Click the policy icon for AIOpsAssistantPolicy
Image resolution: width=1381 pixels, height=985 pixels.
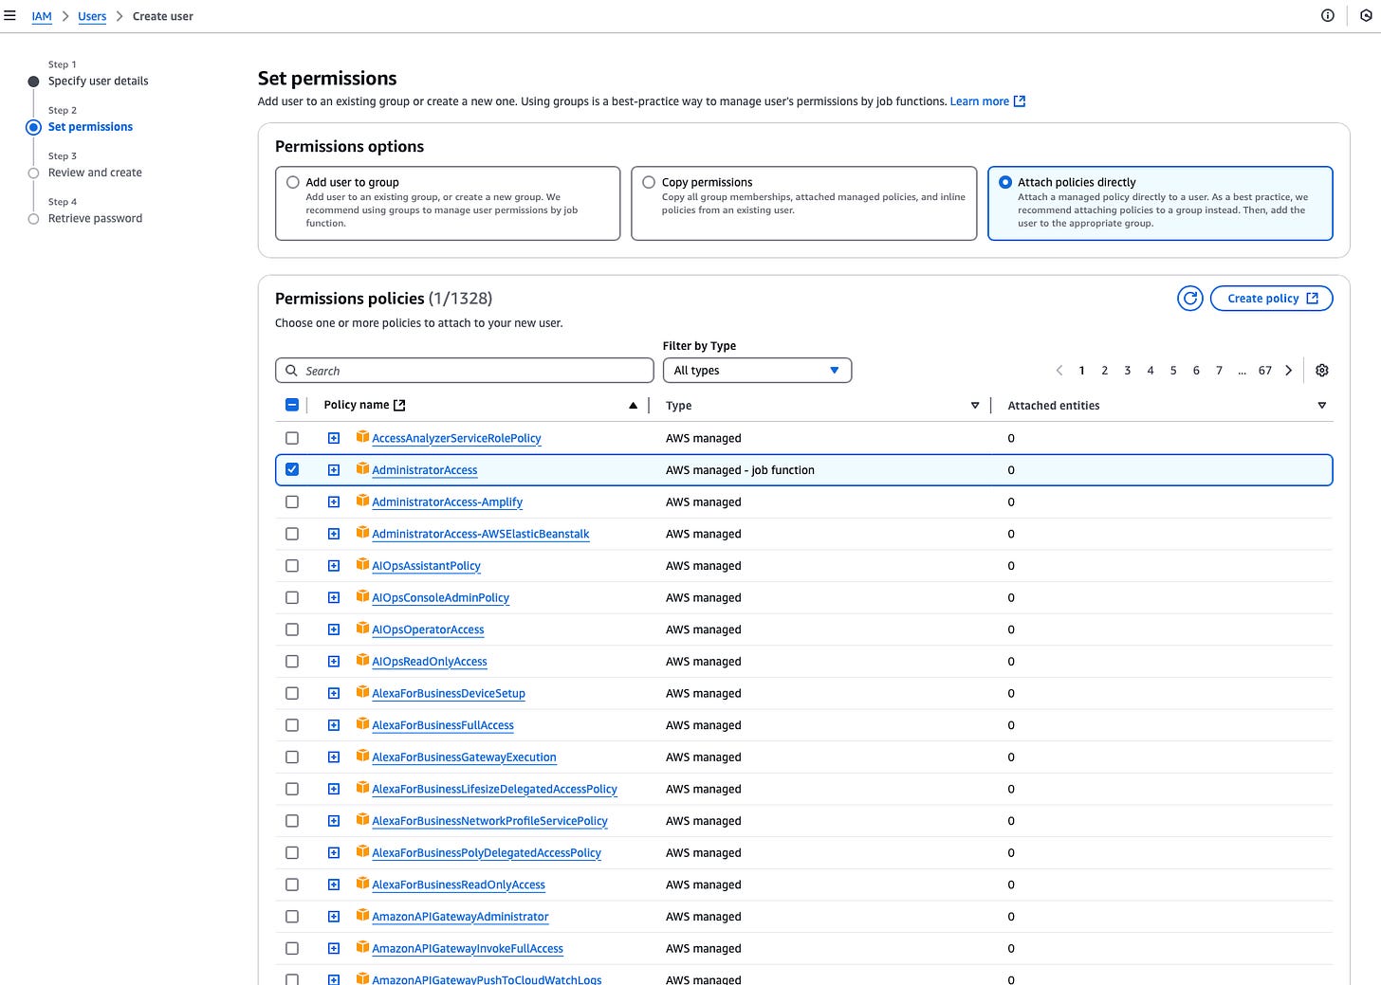pos(362,564)
